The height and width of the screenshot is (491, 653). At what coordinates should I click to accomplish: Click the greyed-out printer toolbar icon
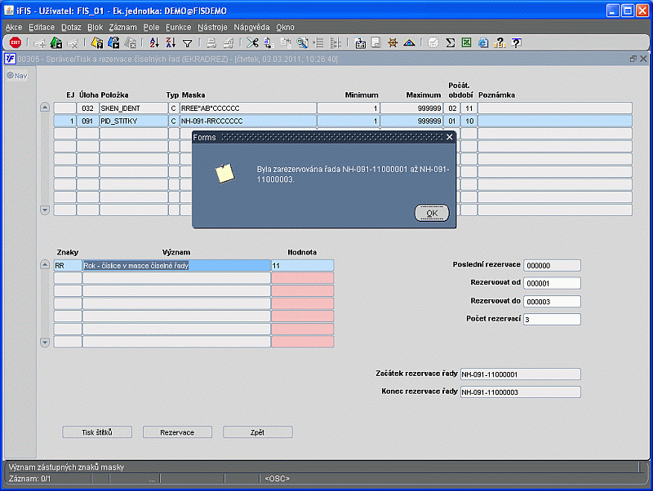[x=211, y=42]
